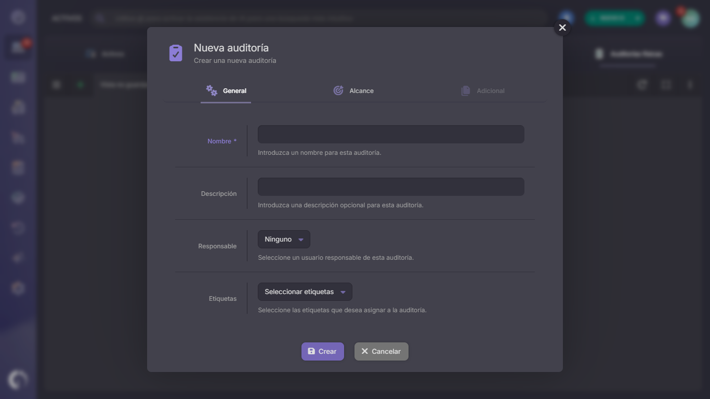The image size is (710, 399).
Task: Expand the Seleccionar etiquetas dropdown
Action: pos(305,292)
